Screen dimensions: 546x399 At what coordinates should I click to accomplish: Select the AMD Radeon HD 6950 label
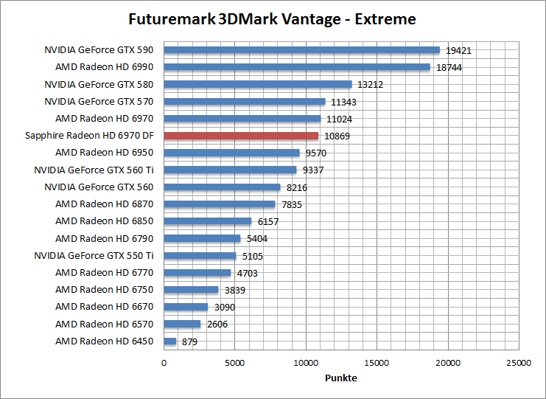pos(104,152)
